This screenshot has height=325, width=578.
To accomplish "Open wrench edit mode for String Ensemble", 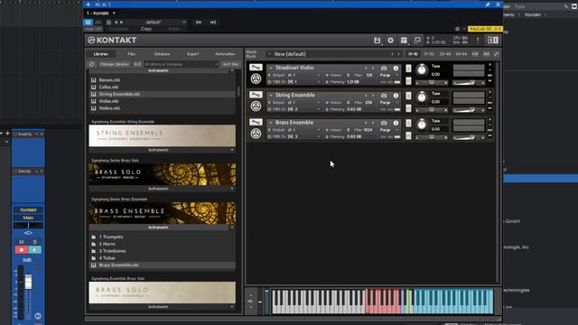I will click(x=256, y=95).
